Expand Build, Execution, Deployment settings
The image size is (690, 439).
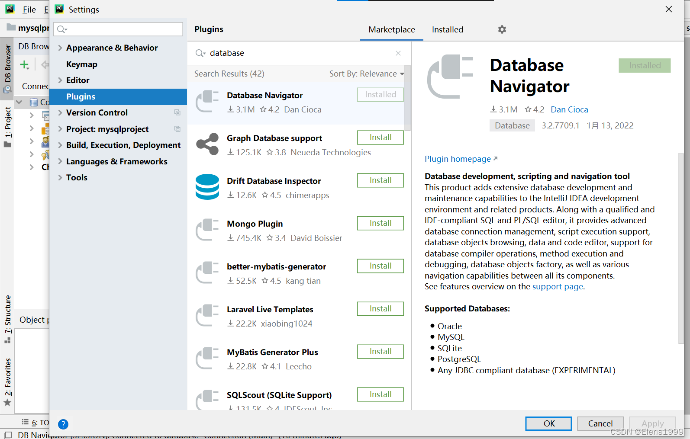(x=60, y=145)
